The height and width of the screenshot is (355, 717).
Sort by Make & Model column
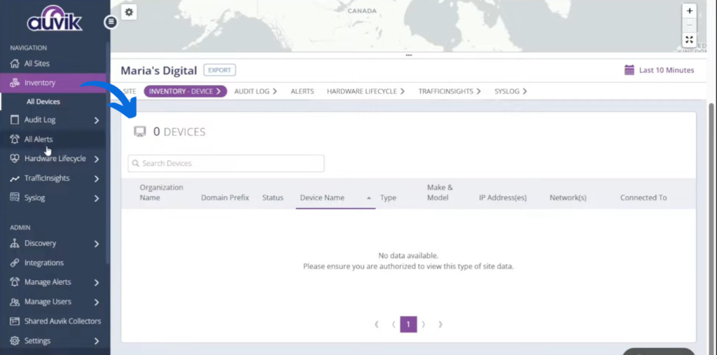440,193
